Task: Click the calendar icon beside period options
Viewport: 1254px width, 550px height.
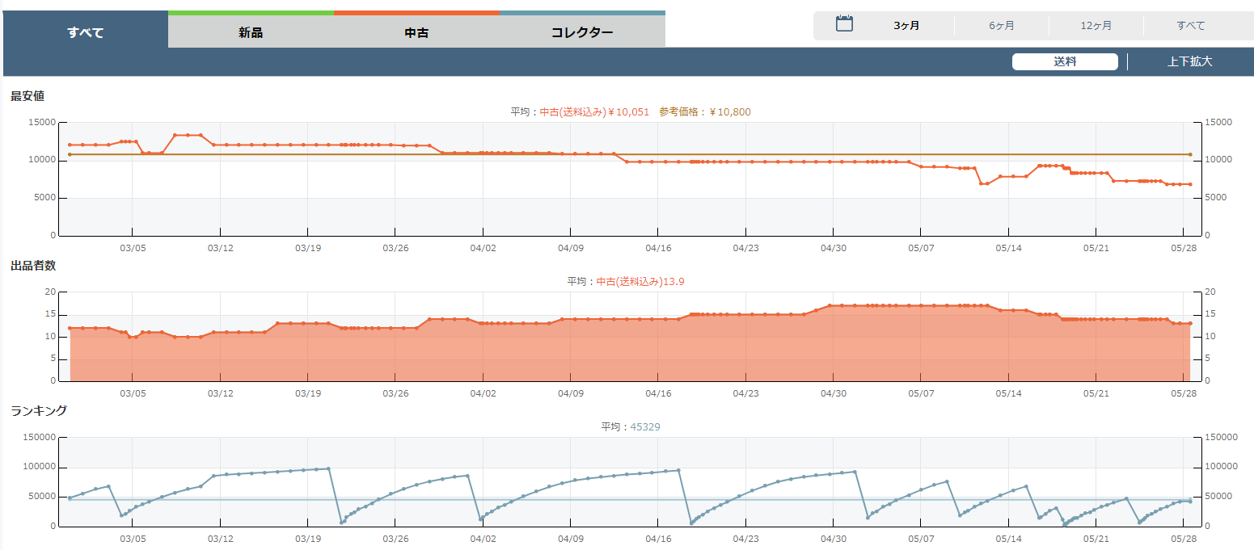Action: pyautogui.click(x=844, y=24)
